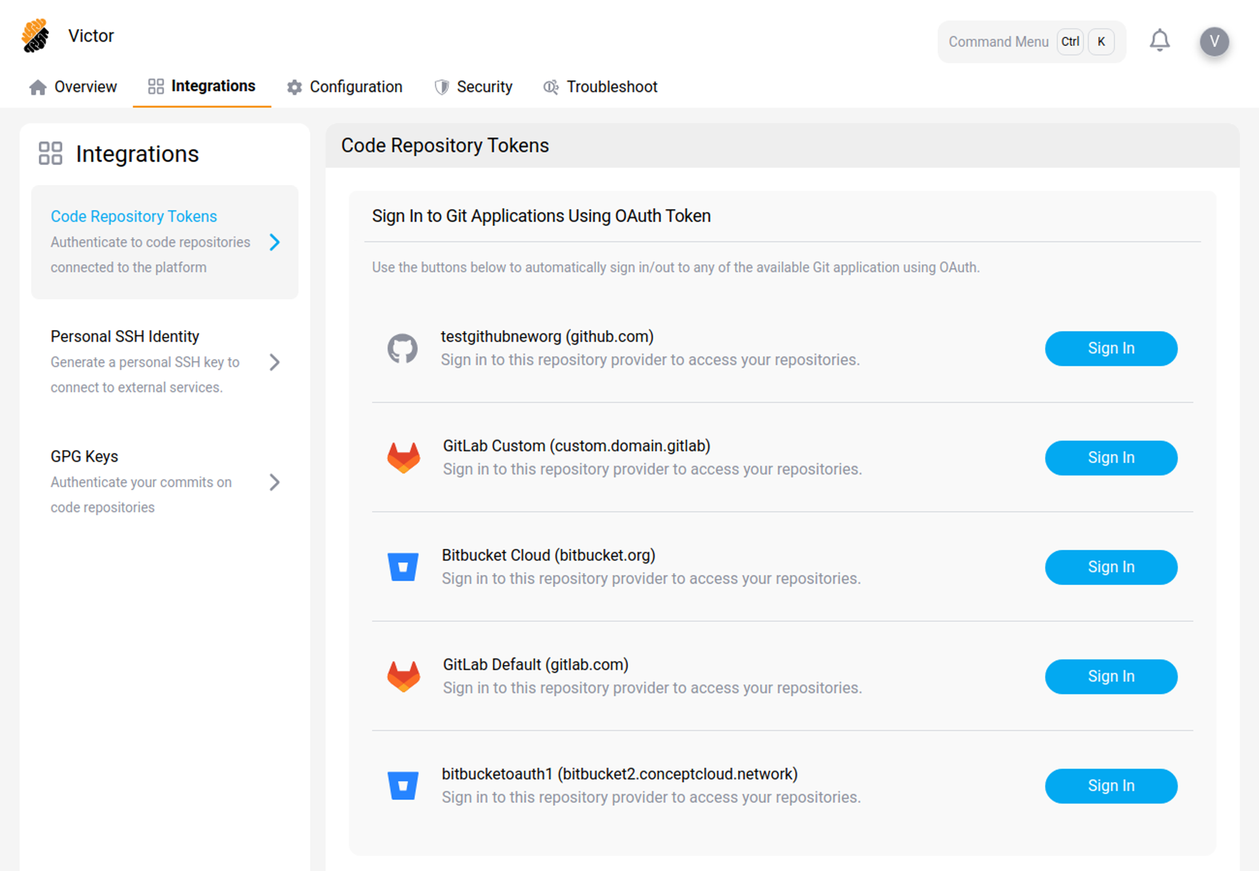This screenshot has width=1259, height=871.
Task: Click the Bitbucket bucket icon for Bitbucket Cloud
Action: tap(403, 567)
